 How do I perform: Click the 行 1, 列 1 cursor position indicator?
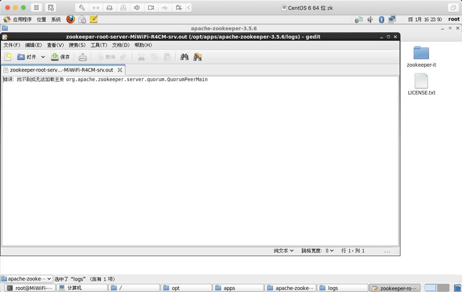coord(353,251)
